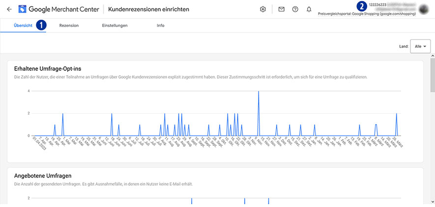The image size is (435, 207).
Task: Switch to the Rezension tab
Action: tap(69, 26)
